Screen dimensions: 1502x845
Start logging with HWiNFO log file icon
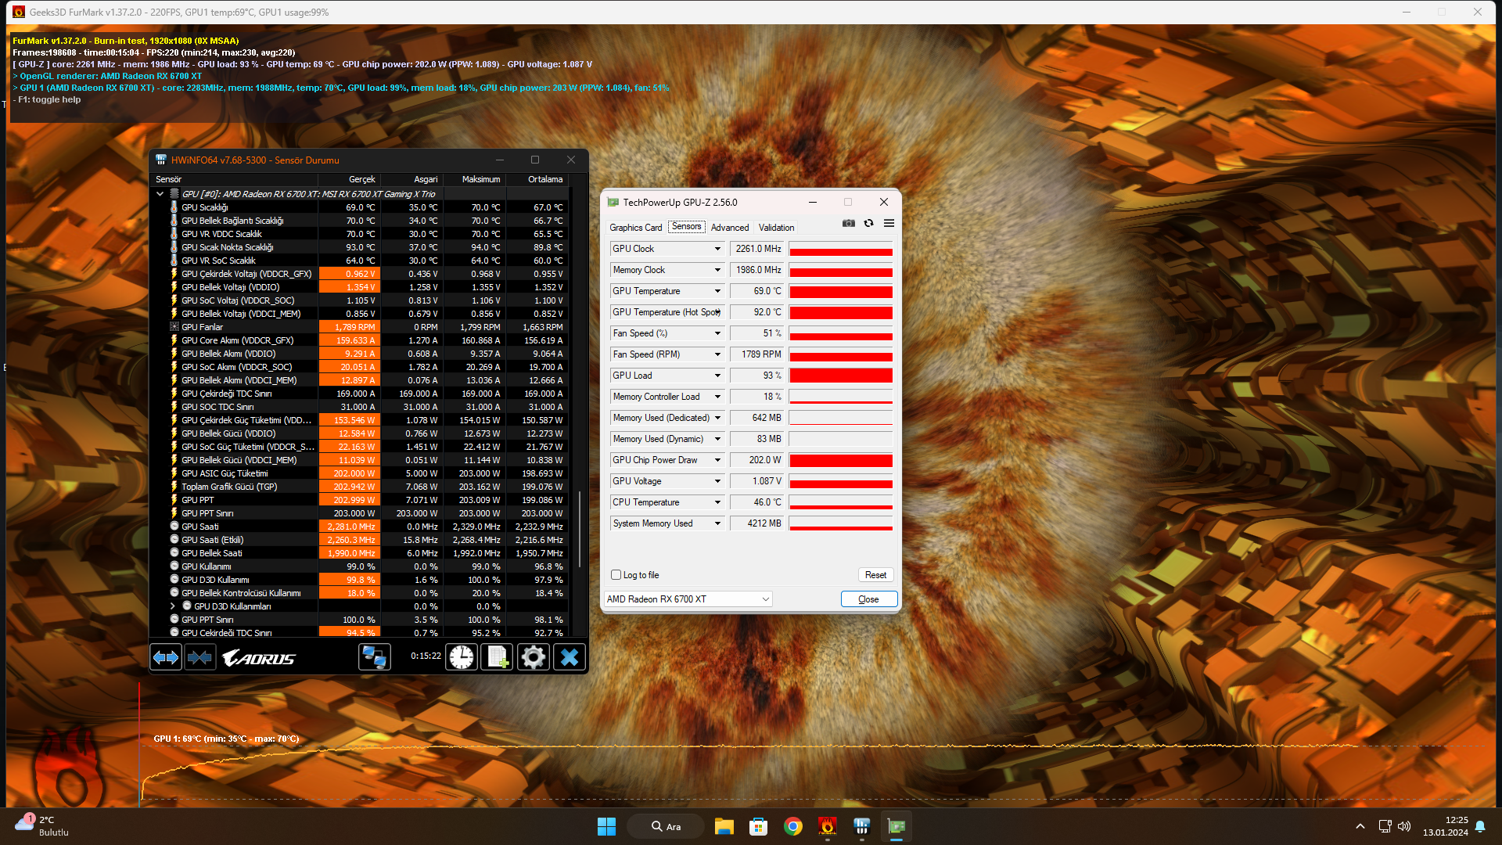[497, 657]
